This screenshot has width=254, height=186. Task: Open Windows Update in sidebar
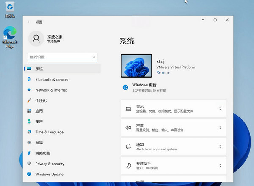[x=62, y=174]
